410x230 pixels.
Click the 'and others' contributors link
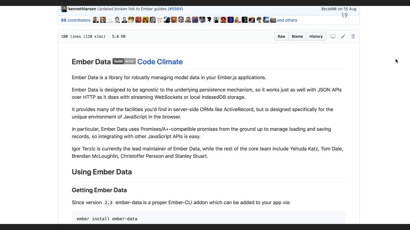(x=287, y=20)
